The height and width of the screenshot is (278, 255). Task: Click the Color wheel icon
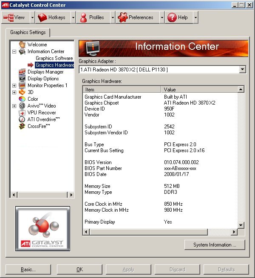pos(22,99)
